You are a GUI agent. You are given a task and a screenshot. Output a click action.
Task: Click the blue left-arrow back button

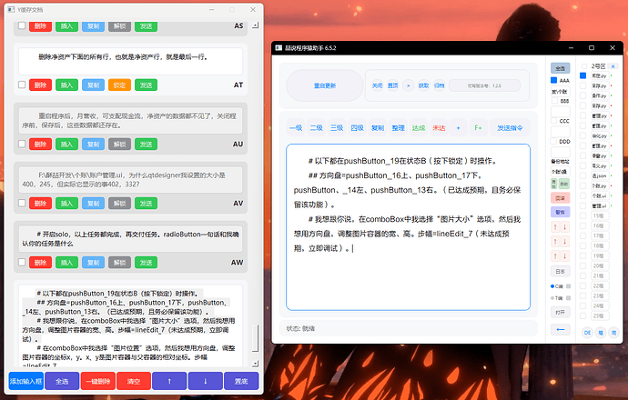click(561, 330)
